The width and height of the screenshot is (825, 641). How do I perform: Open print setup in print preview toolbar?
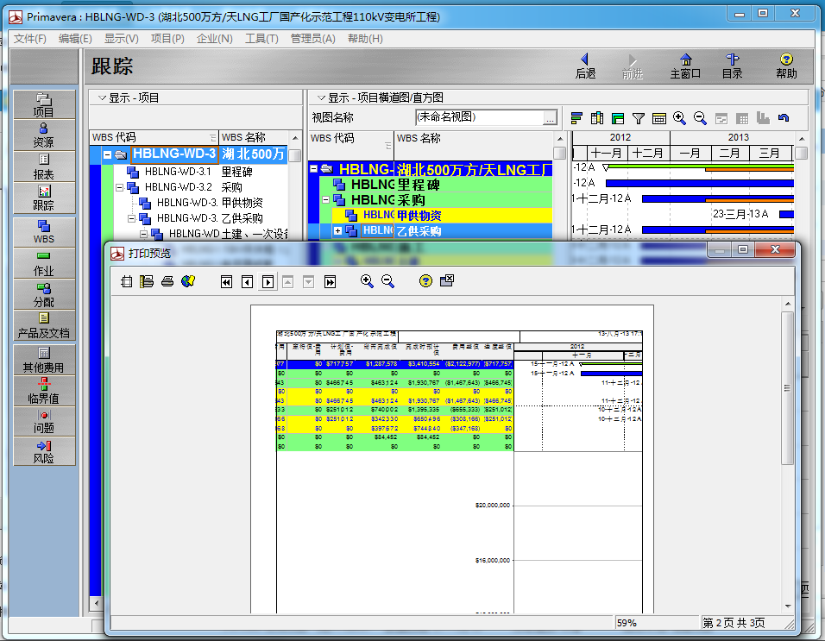147,281
